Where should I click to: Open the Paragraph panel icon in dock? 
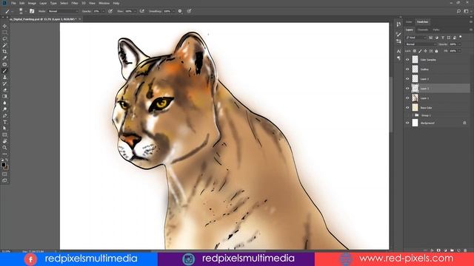coord(398,58)
